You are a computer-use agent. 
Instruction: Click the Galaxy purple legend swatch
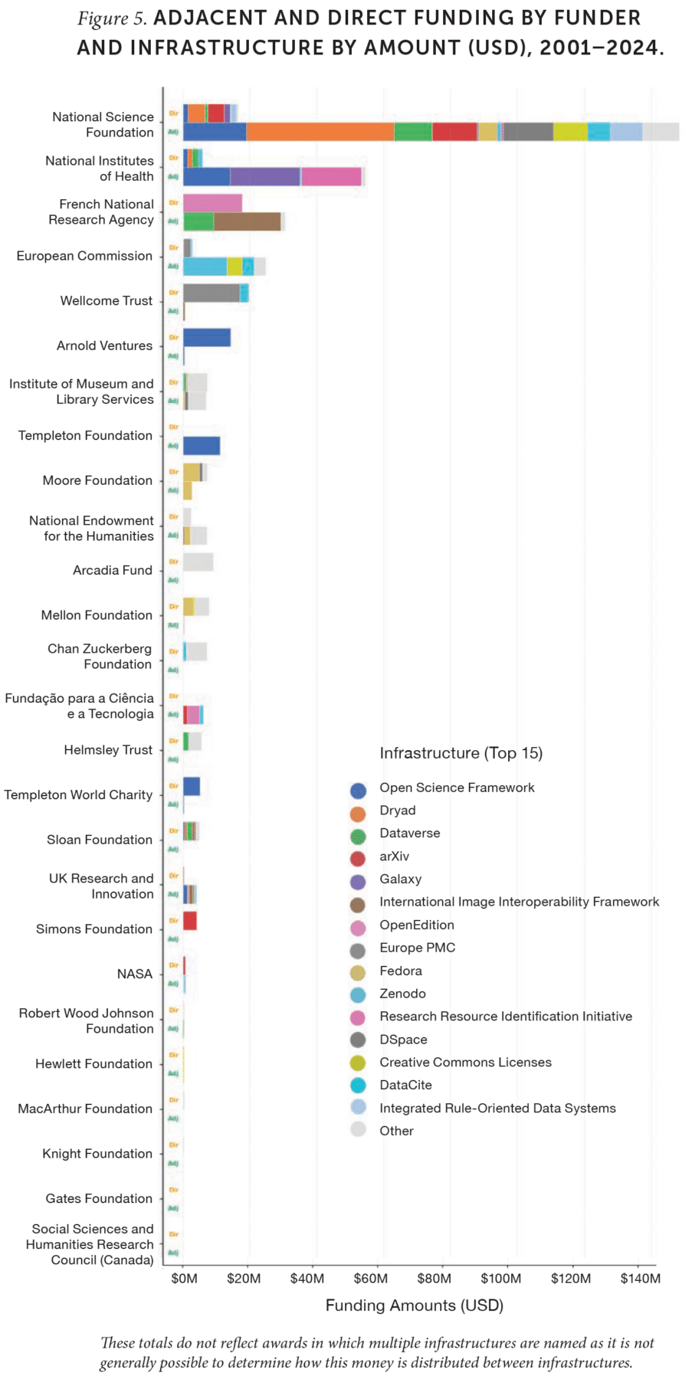coord(358,882)
